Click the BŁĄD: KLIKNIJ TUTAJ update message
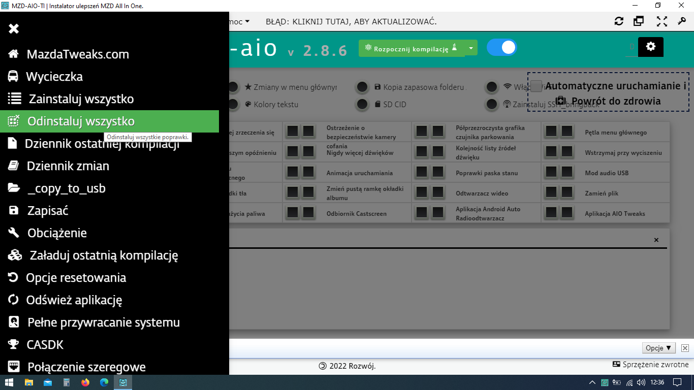The height and width of the screenshot is (390, 694). pyautogui.click(x=351, y=22)
